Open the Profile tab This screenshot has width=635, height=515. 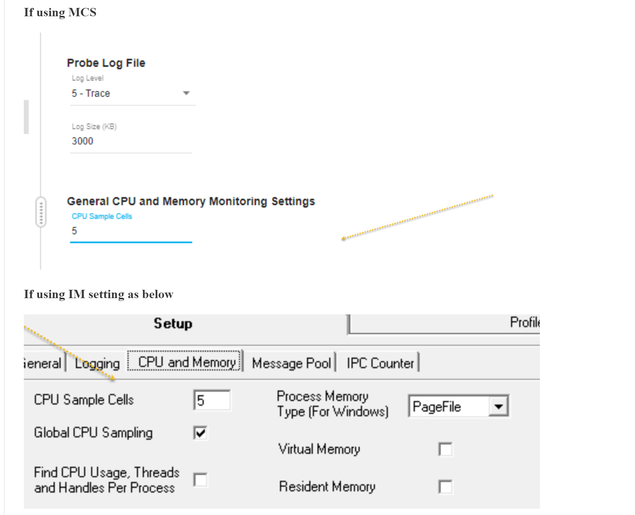(524, 323)
